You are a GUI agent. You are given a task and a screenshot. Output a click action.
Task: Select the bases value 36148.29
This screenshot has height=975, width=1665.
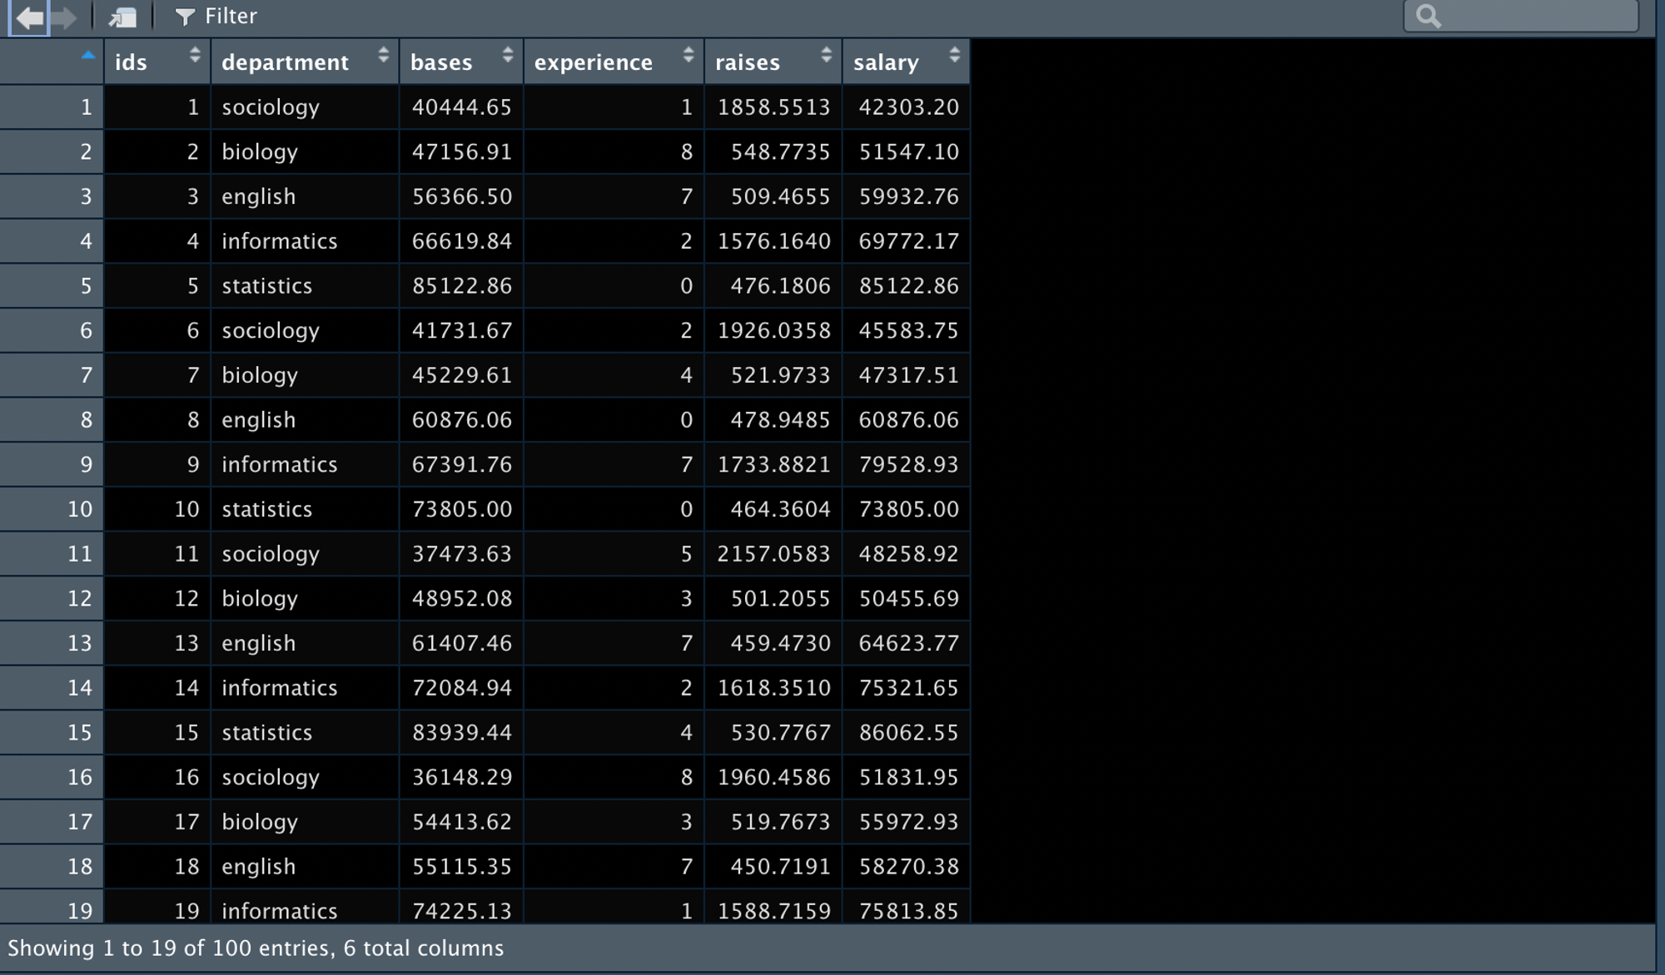coord(462,778)
